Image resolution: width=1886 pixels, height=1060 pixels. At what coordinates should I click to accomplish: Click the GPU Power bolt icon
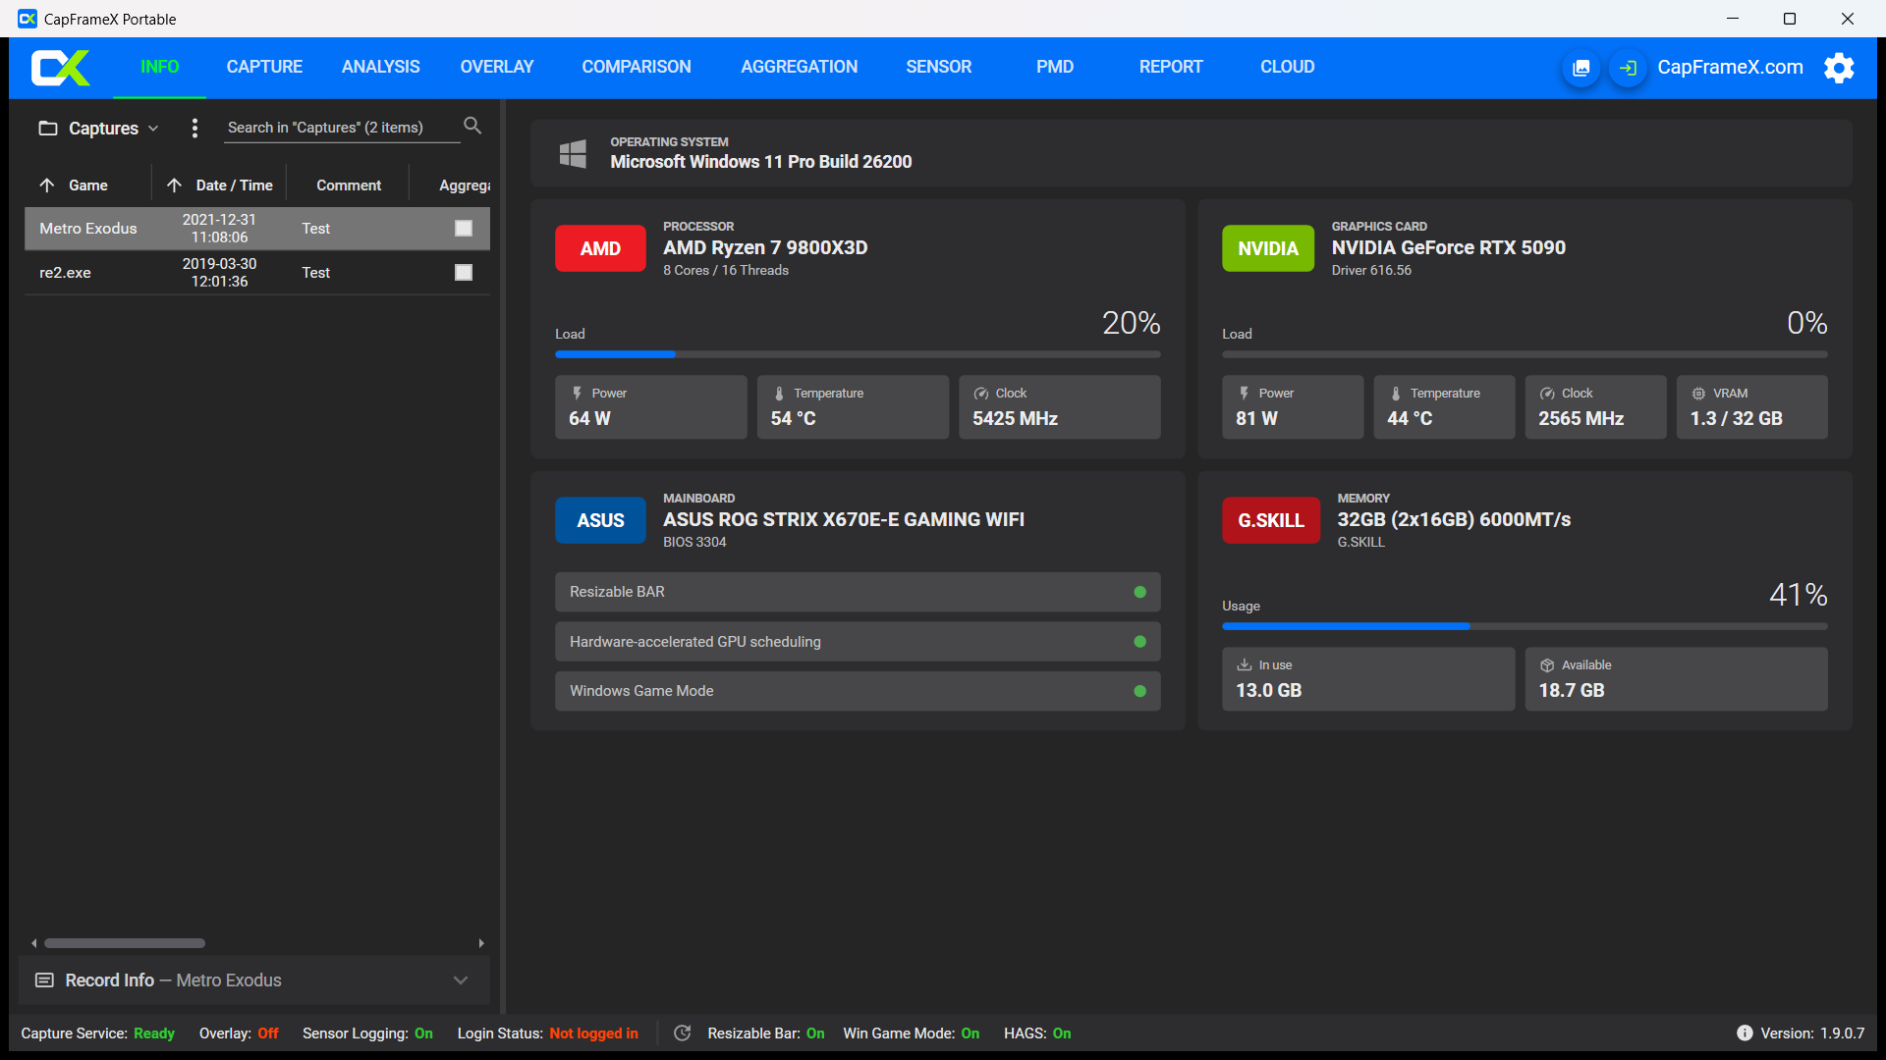[1245, 393]
